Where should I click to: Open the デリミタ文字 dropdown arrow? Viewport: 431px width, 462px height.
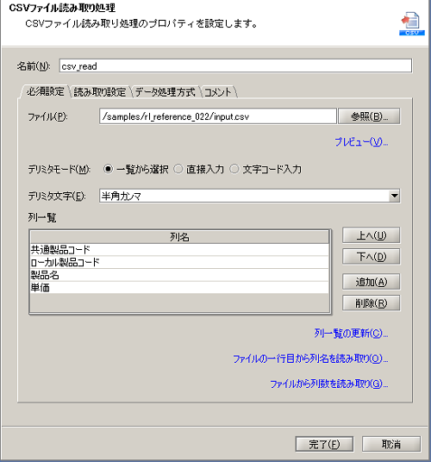click(394, 196)
